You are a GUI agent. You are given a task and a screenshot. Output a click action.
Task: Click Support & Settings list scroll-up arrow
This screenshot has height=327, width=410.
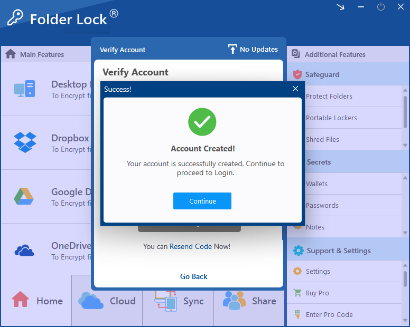point(405,265)
